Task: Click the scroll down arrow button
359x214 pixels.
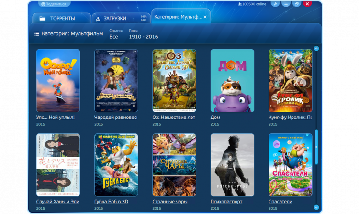Action: [316, 207]
